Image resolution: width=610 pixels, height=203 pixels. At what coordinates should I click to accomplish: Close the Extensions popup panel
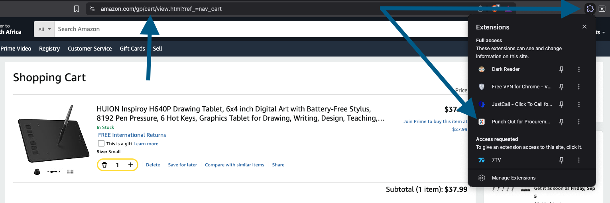[584, 27]
